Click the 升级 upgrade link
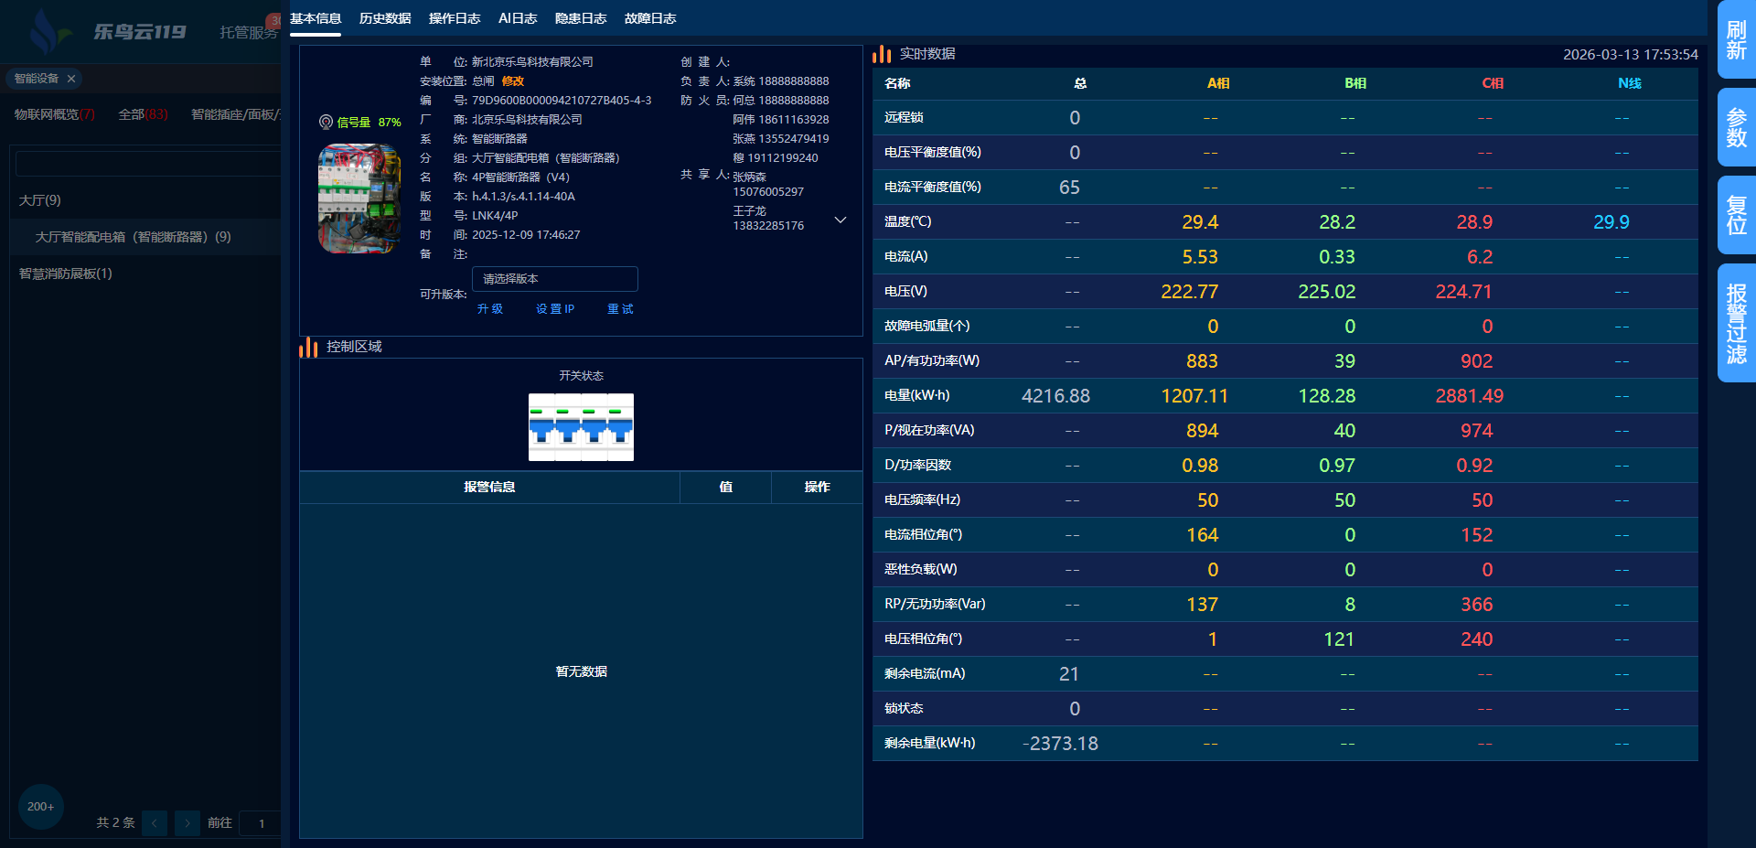 coord(490,309)
